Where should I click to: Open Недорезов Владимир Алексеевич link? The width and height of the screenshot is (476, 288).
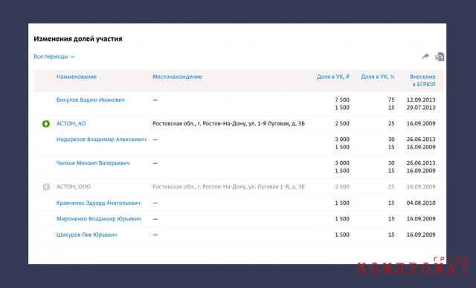coord(101,140)
